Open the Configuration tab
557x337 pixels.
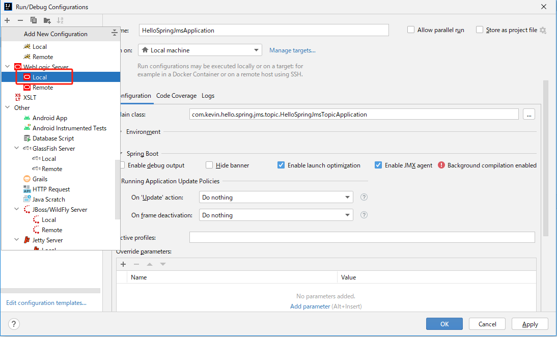point(135,96)
